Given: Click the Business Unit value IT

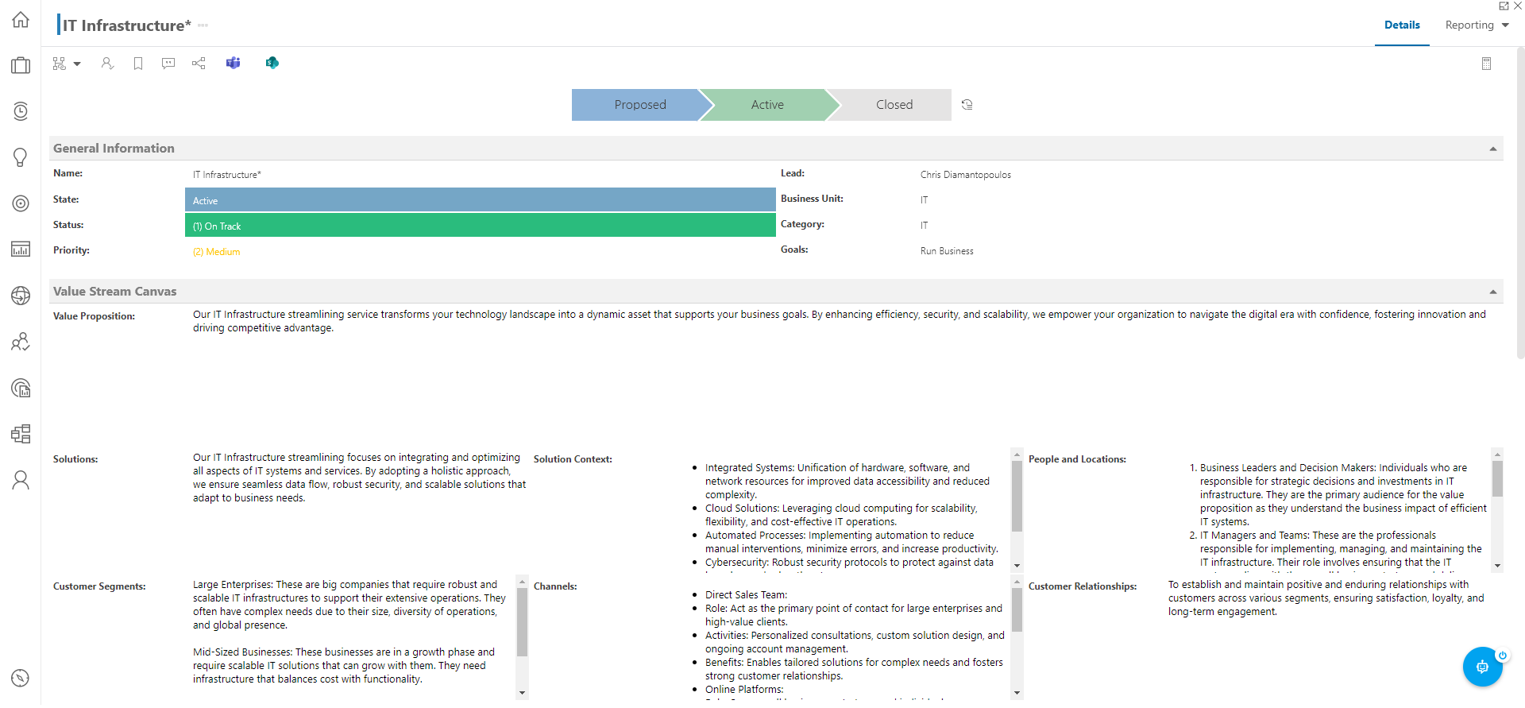Looking at the screenshot, I should click(924, 200).
